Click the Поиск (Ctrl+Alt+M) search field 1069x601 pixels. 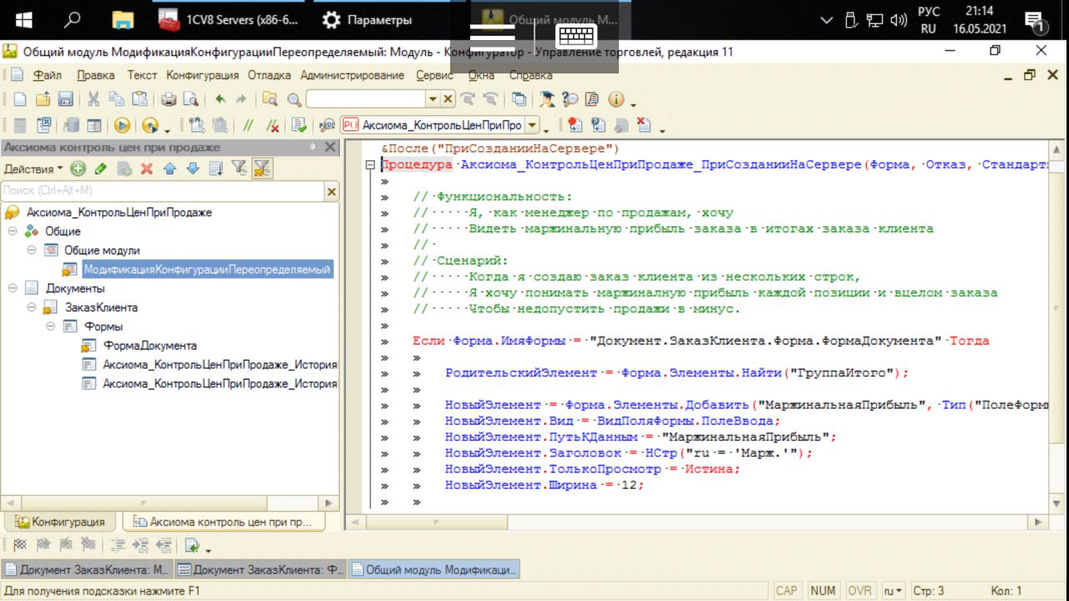click(163, 191)
